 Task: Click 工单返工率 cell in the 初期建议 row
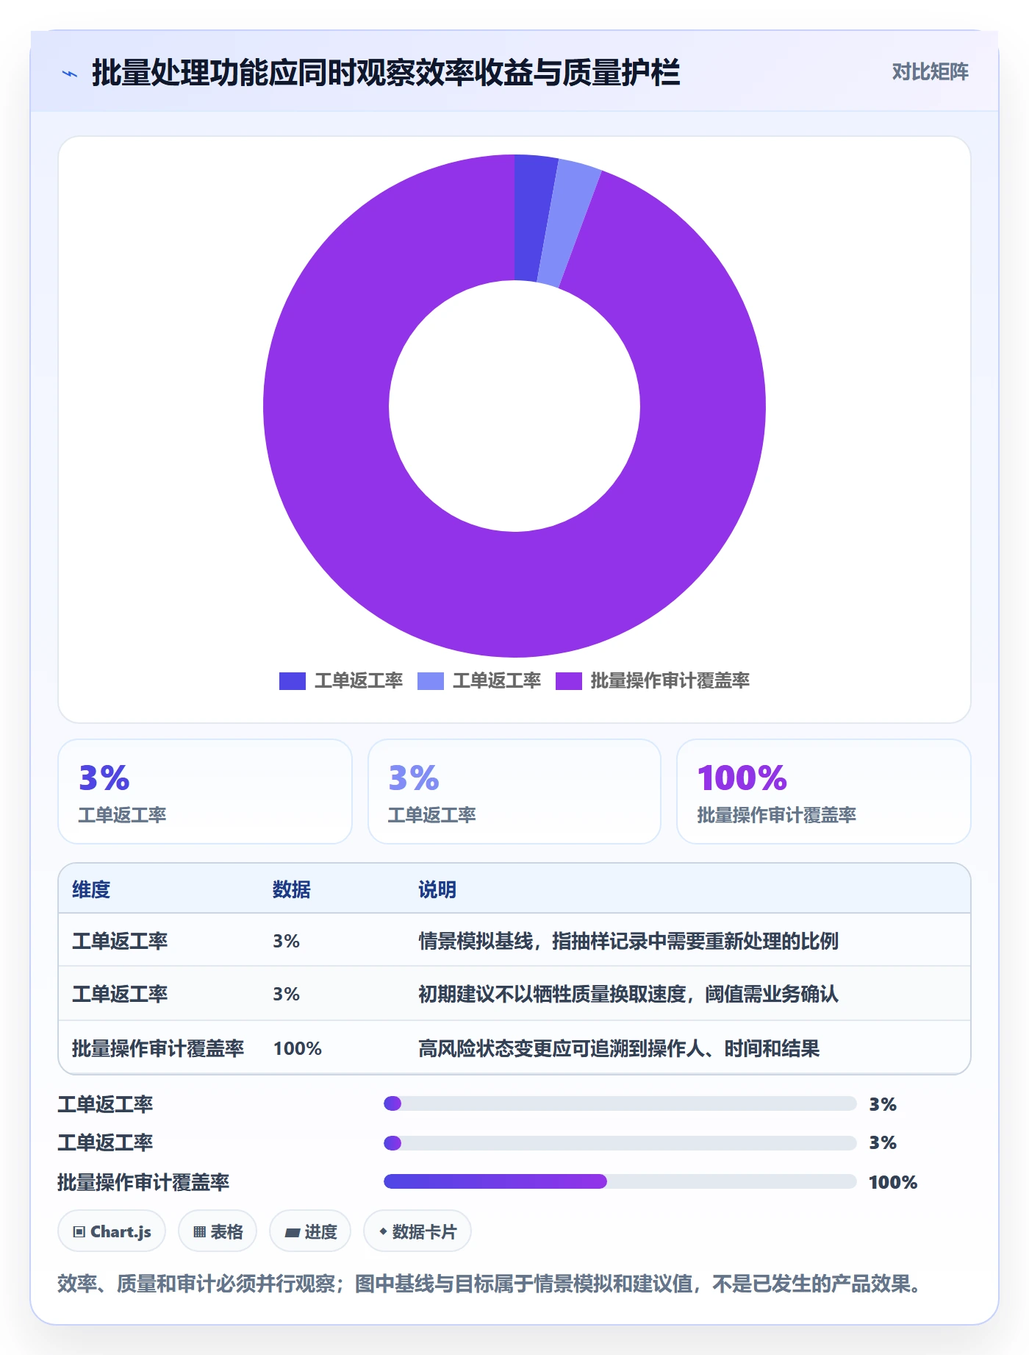click(120, 994)
